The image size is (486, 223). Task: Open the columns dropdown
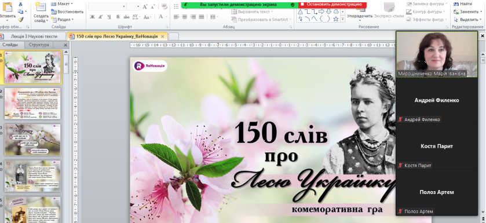pyautogui.click(x=214, y=17)
